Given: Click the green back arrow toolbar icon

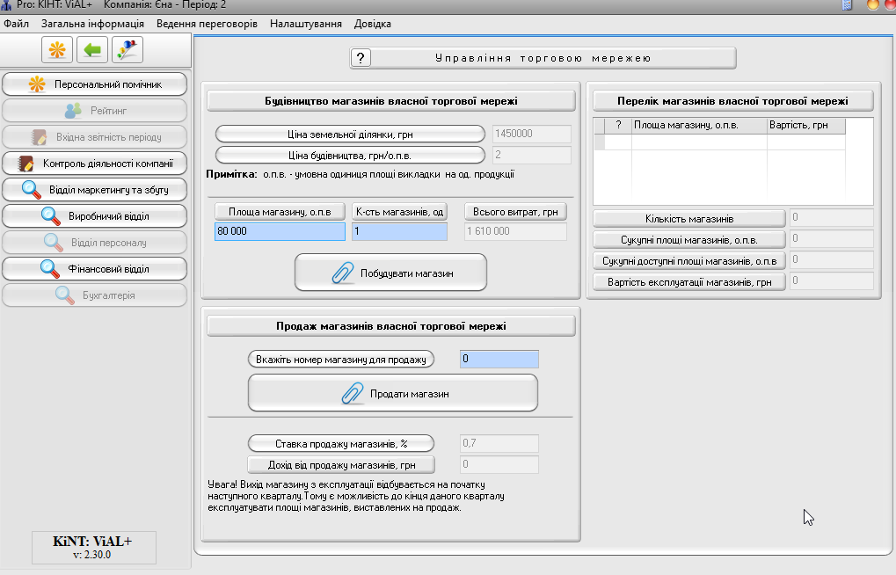Looking at the screenshot, I should (92, 50).
